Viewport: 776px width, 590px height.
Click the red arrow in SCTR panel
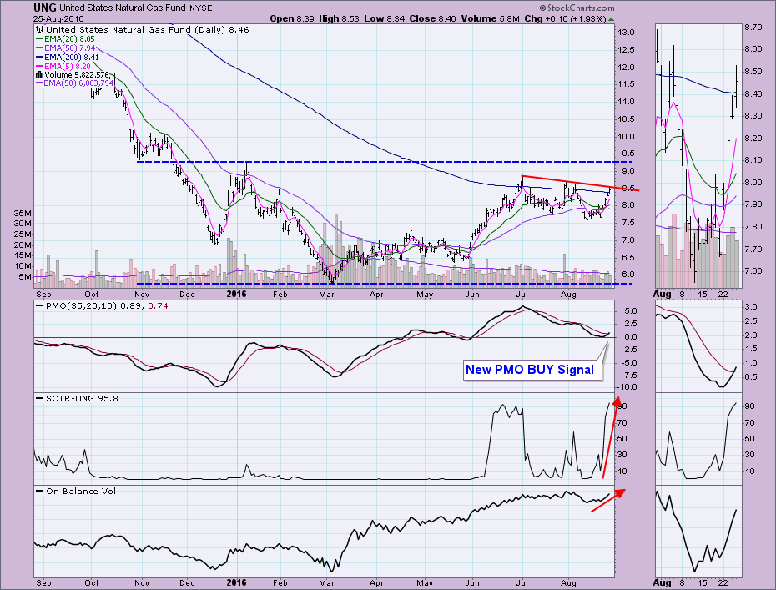610,439
